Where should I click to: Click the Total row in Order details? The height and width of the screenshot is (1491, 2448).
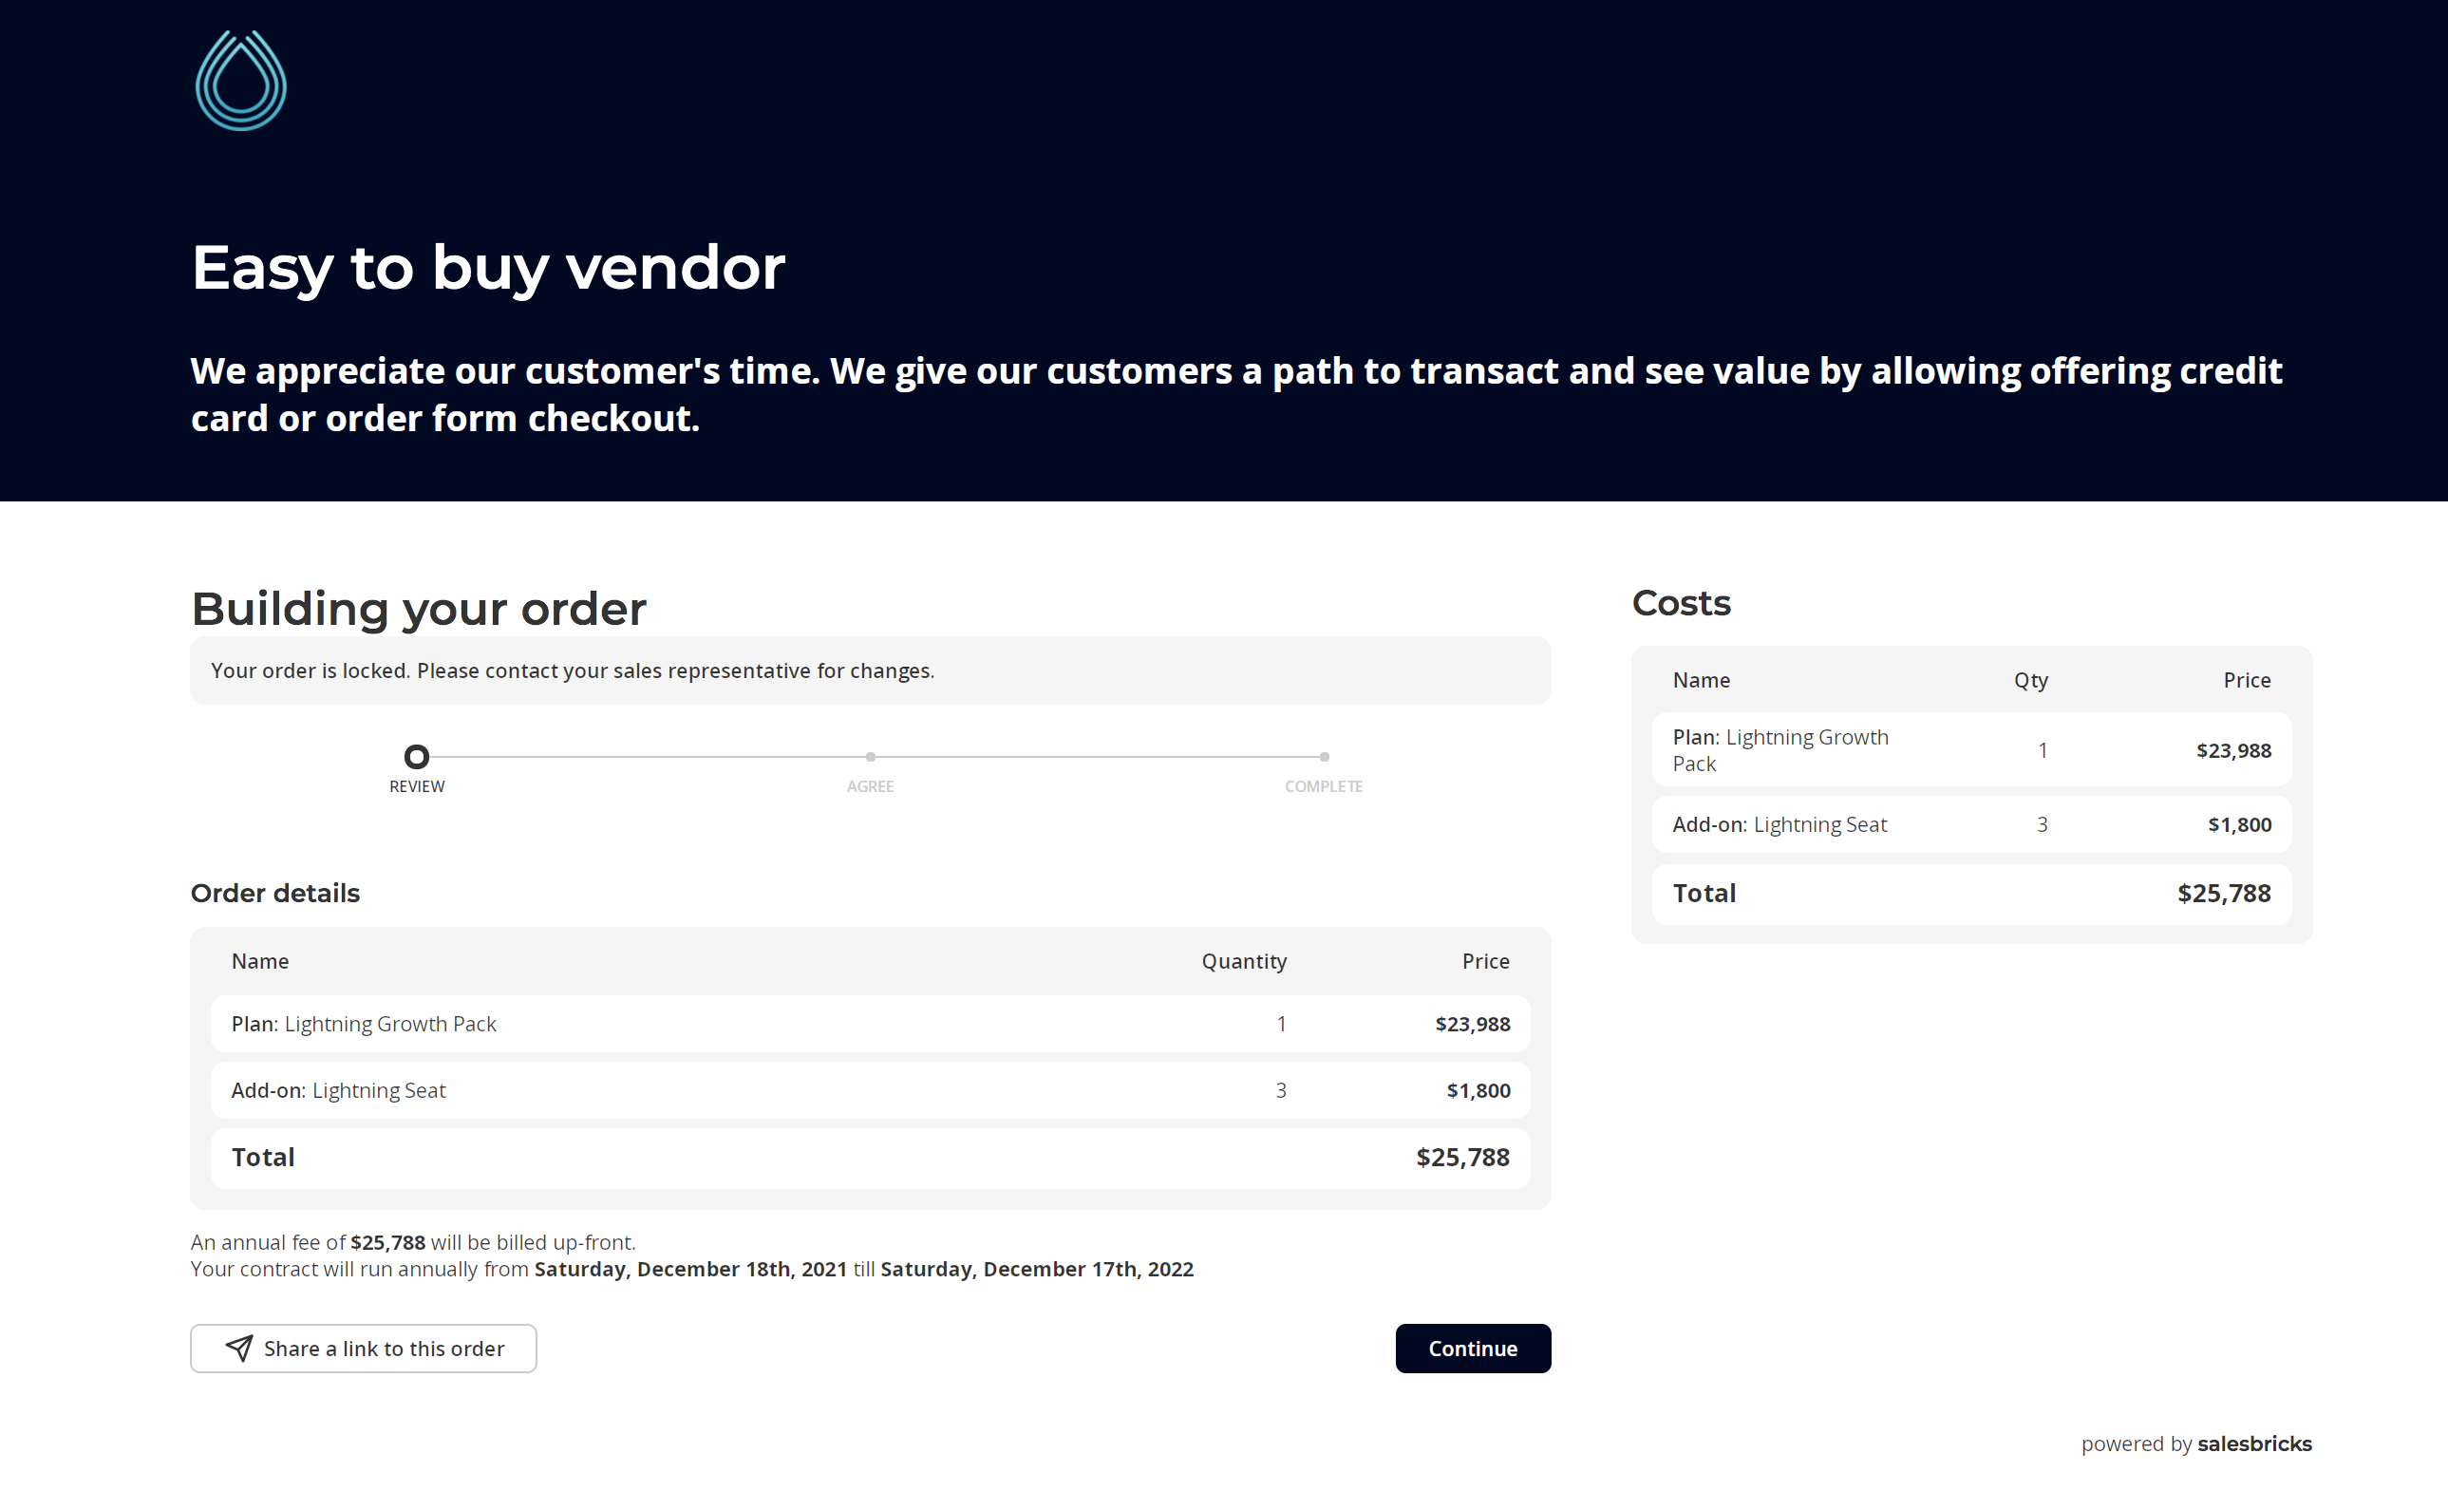click(x=869, y=1158)
